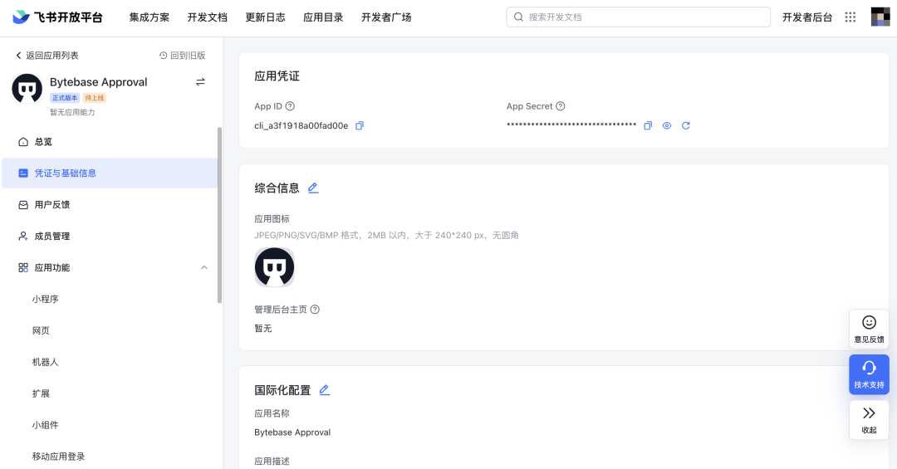Click the 待上线 status badge
This screenshot has height=469, width=897.
click(x=95, y=98)
